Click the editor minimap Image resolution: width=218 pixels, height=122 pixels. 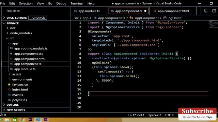tap(214, 24)
